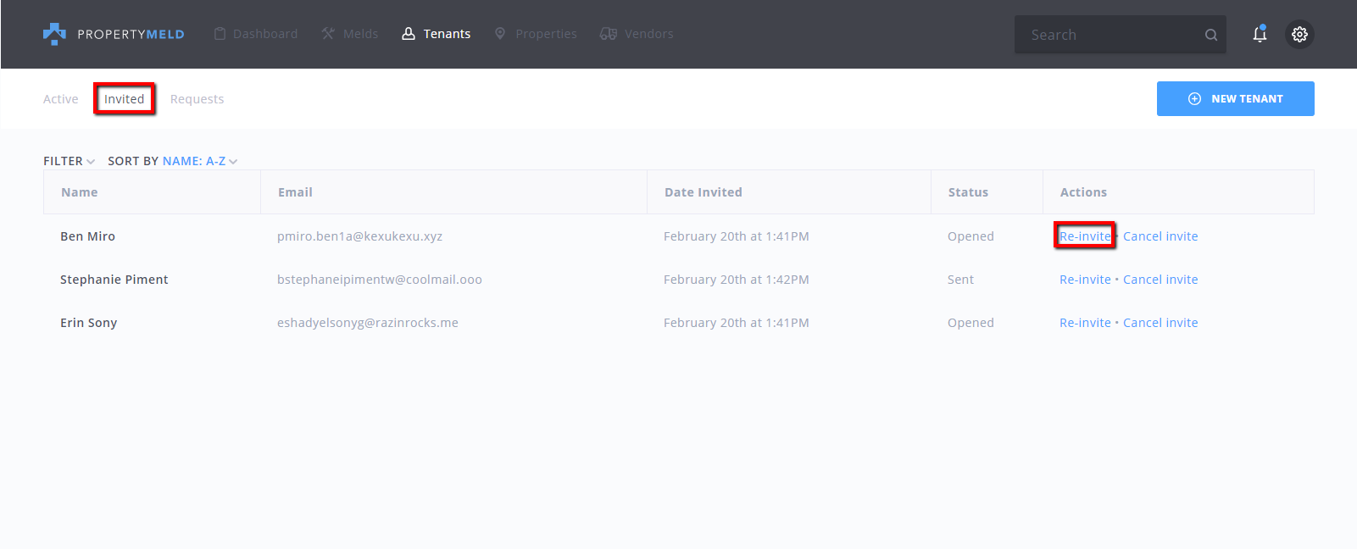Open the Dashboard menu item

[256, 34]
